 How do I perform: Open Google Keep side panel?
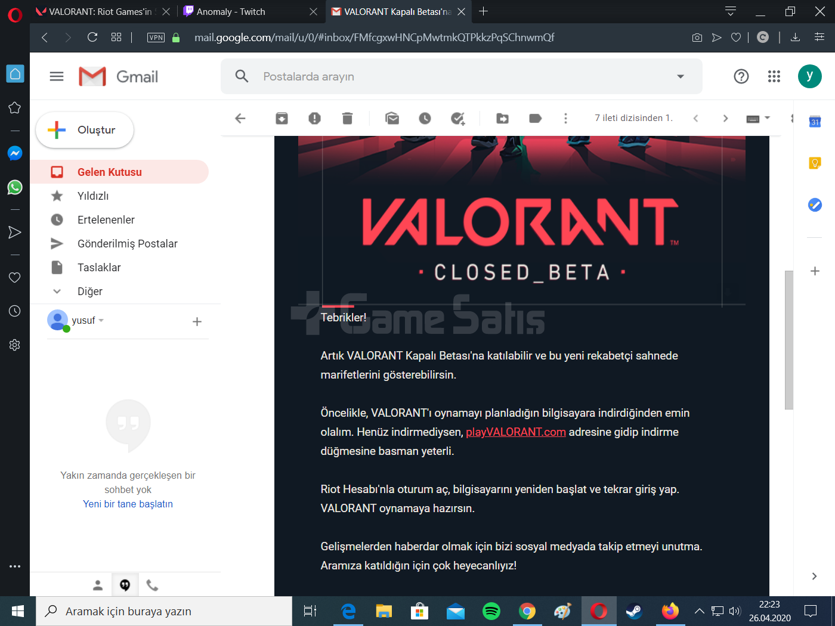pos(815,163)
